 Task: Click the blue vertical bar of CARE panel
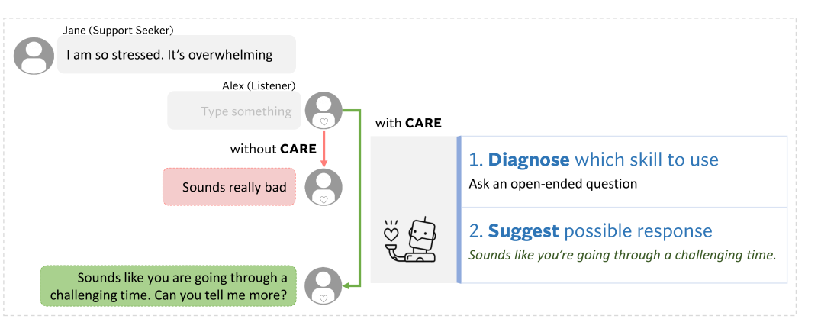pyautogui.click(x=459, y=210)
